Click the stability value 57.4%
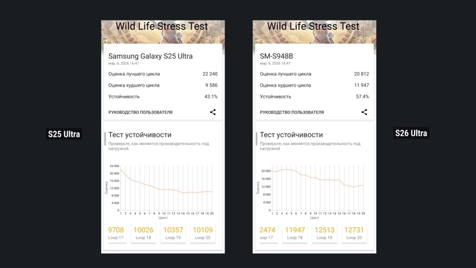The height and width of the screenshot is (268, 476). tap(362, 96)
